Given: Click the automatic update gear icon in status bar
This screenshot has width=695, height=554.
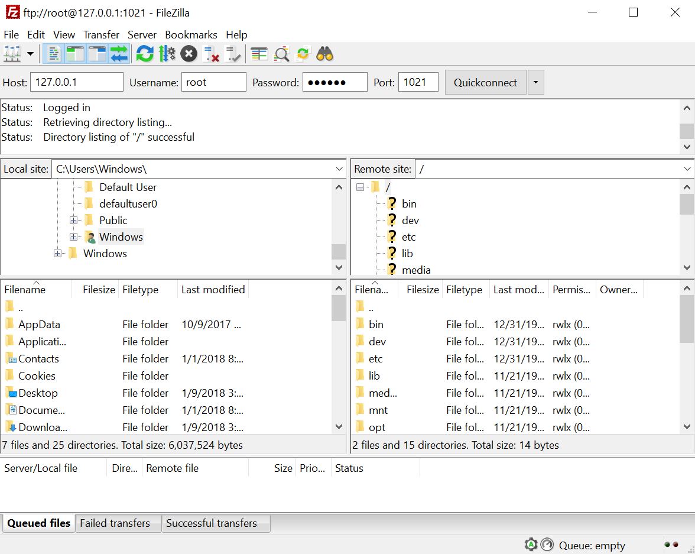Looking at the screenshot, I should pyautogui.click(x=531, y=544).
